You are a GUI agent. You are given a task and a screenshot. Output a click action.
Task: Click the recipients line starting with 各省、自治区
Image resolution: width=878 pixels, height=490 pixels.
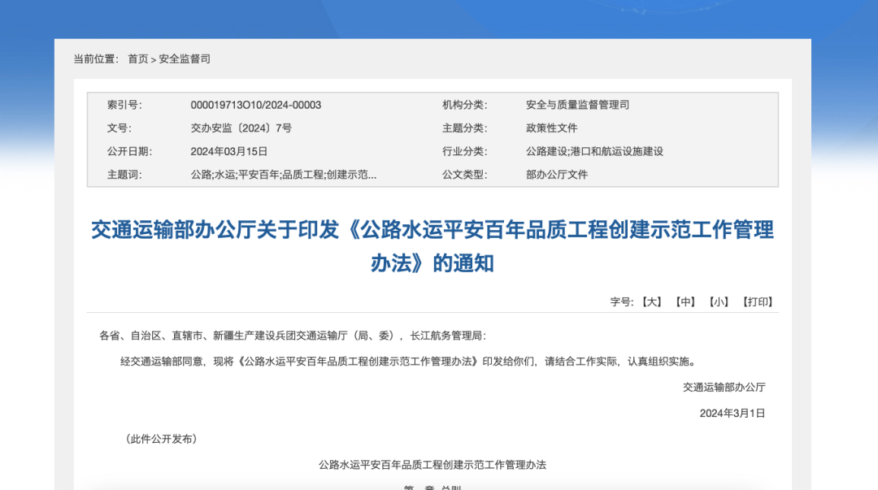292,336
